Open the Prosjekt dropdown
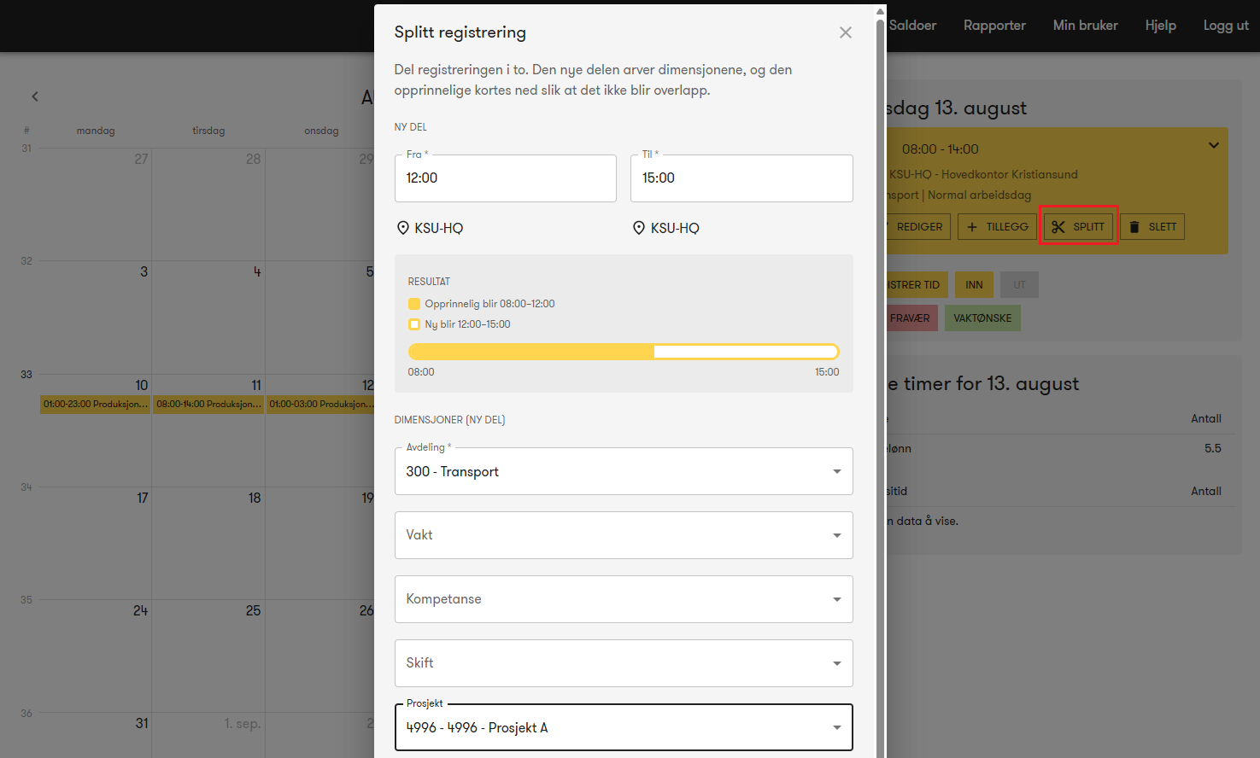Image resolution: width=1260 pixels, height=758 pixels. 624,727
